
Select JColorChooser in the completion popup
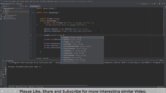82,49
